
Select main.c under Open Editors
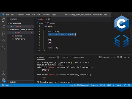(20, 26)
